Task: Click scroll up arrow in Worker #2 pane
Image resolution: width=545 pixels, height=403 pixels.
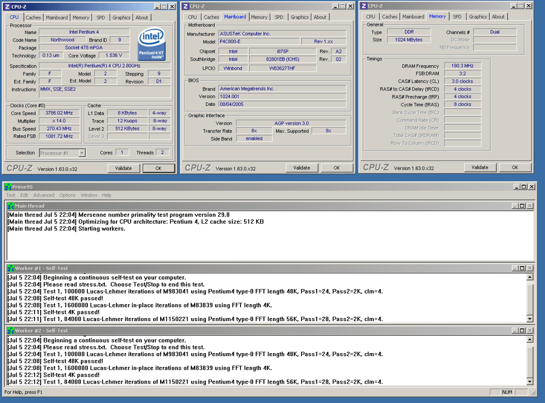Action: (530, 340)
